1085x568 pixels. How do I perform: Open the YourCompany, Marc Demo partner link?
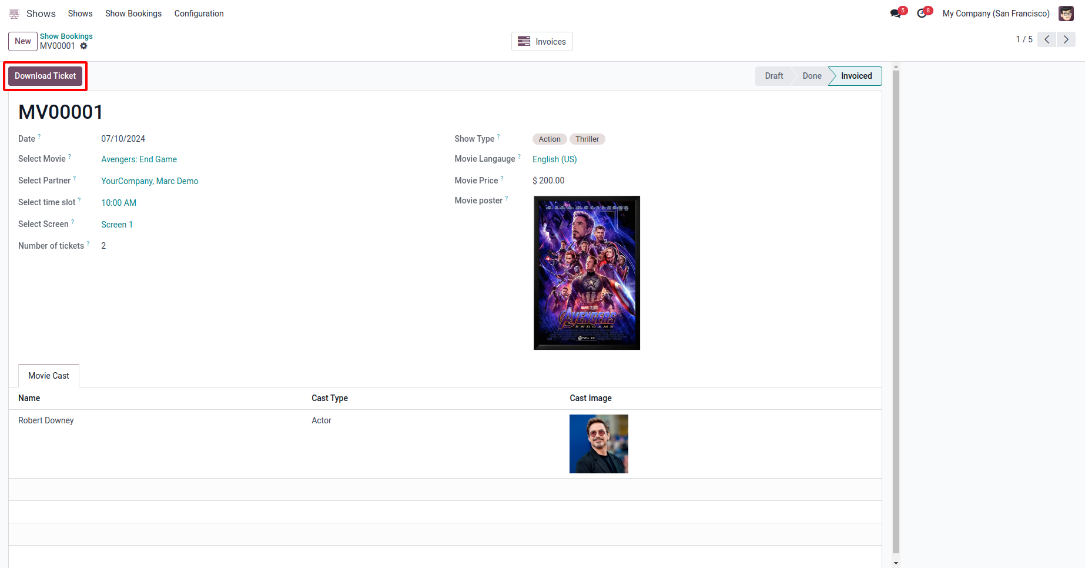150,181
